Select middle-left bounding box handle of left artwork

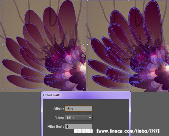(x=2, y=44)
